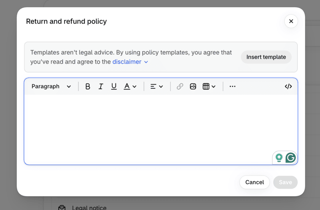Click into the policy text area
This screenshot has height=210, width=320.
[161, 129]
